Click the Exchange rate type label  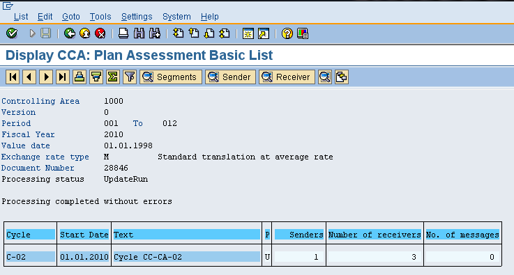click(x=45, y=157)
